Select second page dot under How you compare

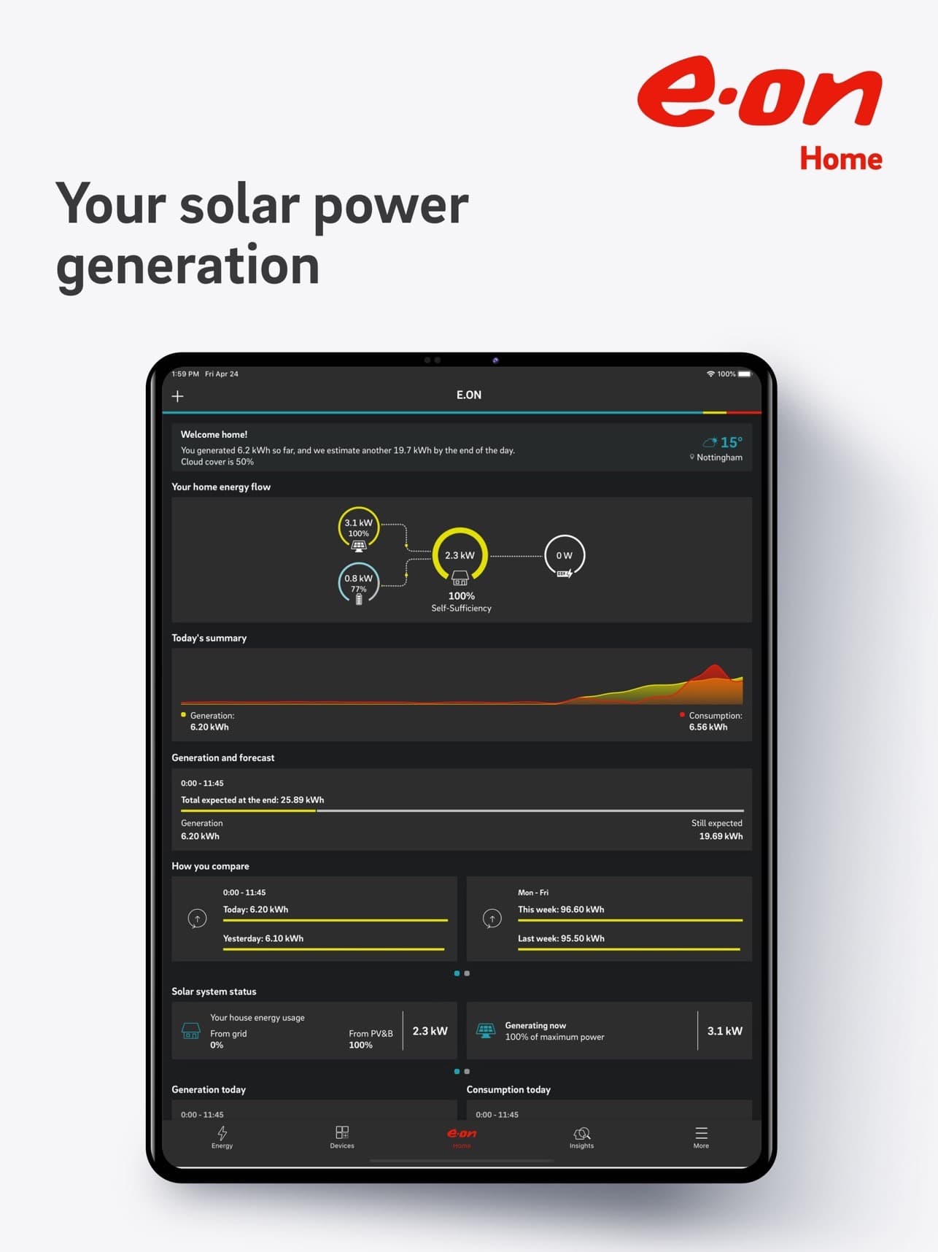click(467, 973)
